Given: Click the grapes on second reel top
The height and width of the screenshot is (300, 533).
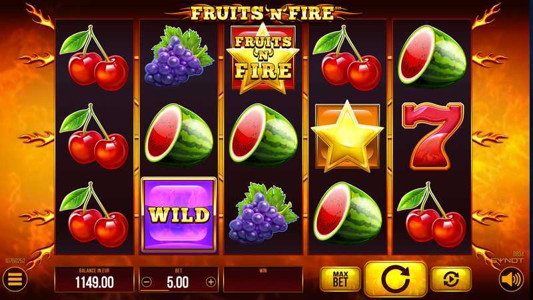Looking at the screenshot, I should click(x=179, y=56).
